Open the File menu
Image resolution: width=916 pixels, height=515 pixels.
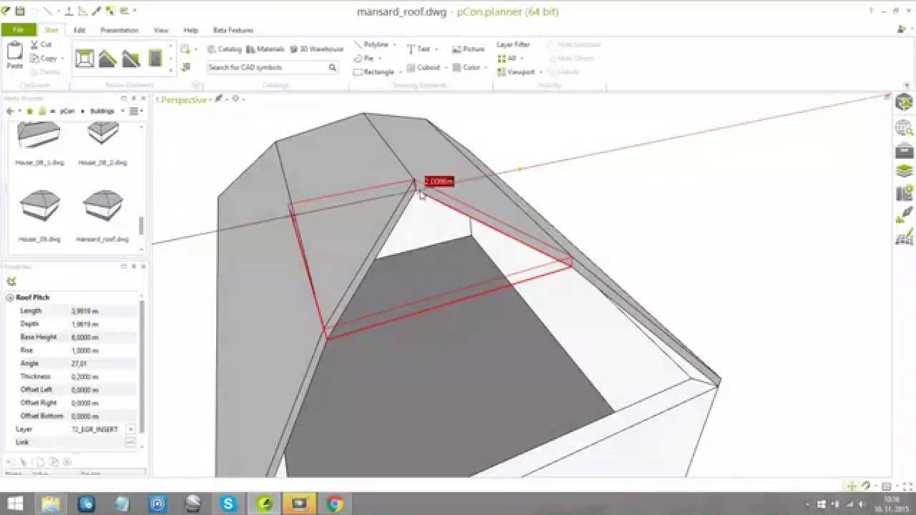tap(19, 30)
